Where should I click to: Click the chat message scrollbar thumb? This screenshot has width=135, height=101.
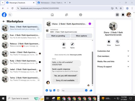click(92, 68)
